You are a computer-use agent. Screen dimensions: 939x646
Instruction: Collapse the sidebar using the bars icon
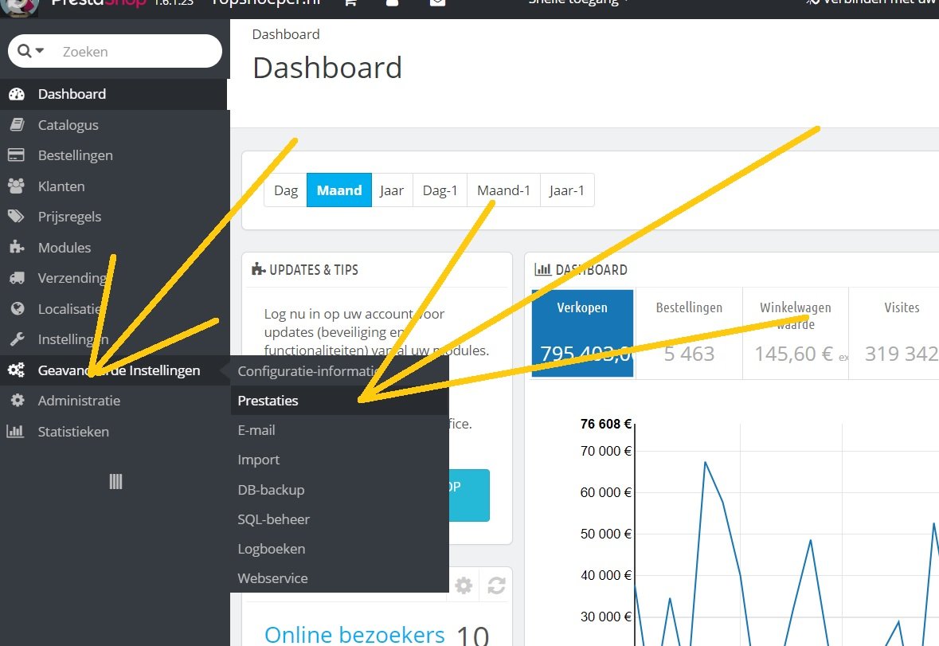point(115,481)
